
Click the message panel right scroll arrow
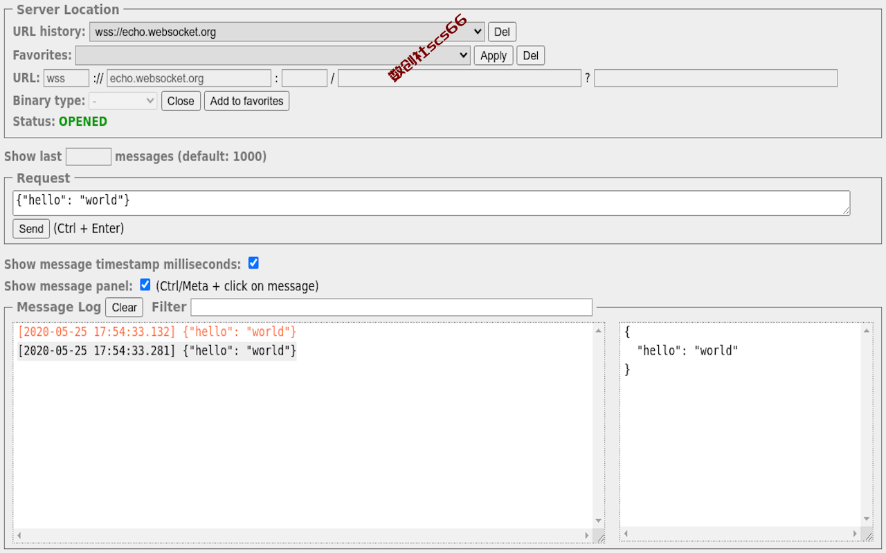pos(856,534)
